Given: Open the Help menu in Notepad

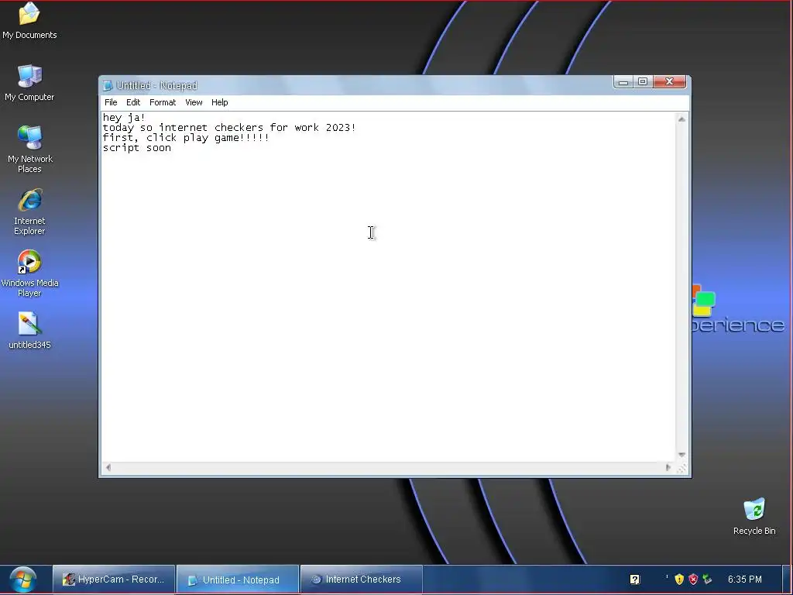Looking at the screenshot, I should point(219,102).
